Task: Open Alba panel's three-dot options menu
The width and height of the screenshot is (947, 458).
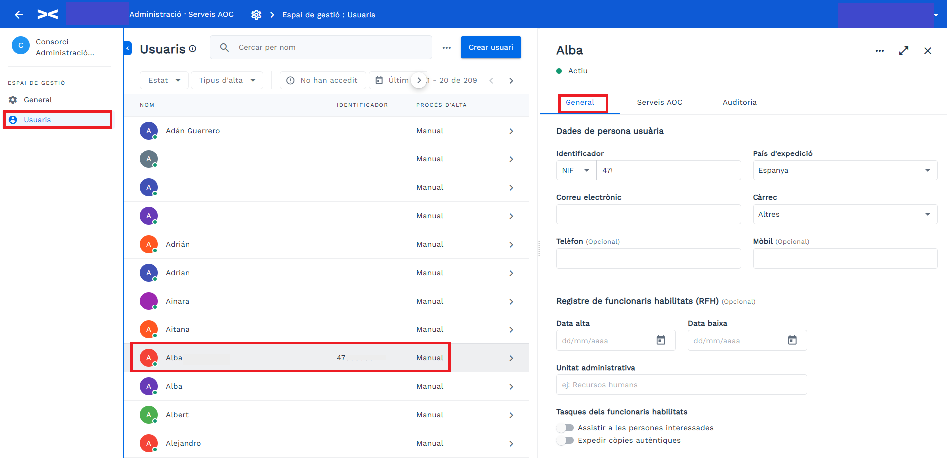Action: [x=880, y=51]
